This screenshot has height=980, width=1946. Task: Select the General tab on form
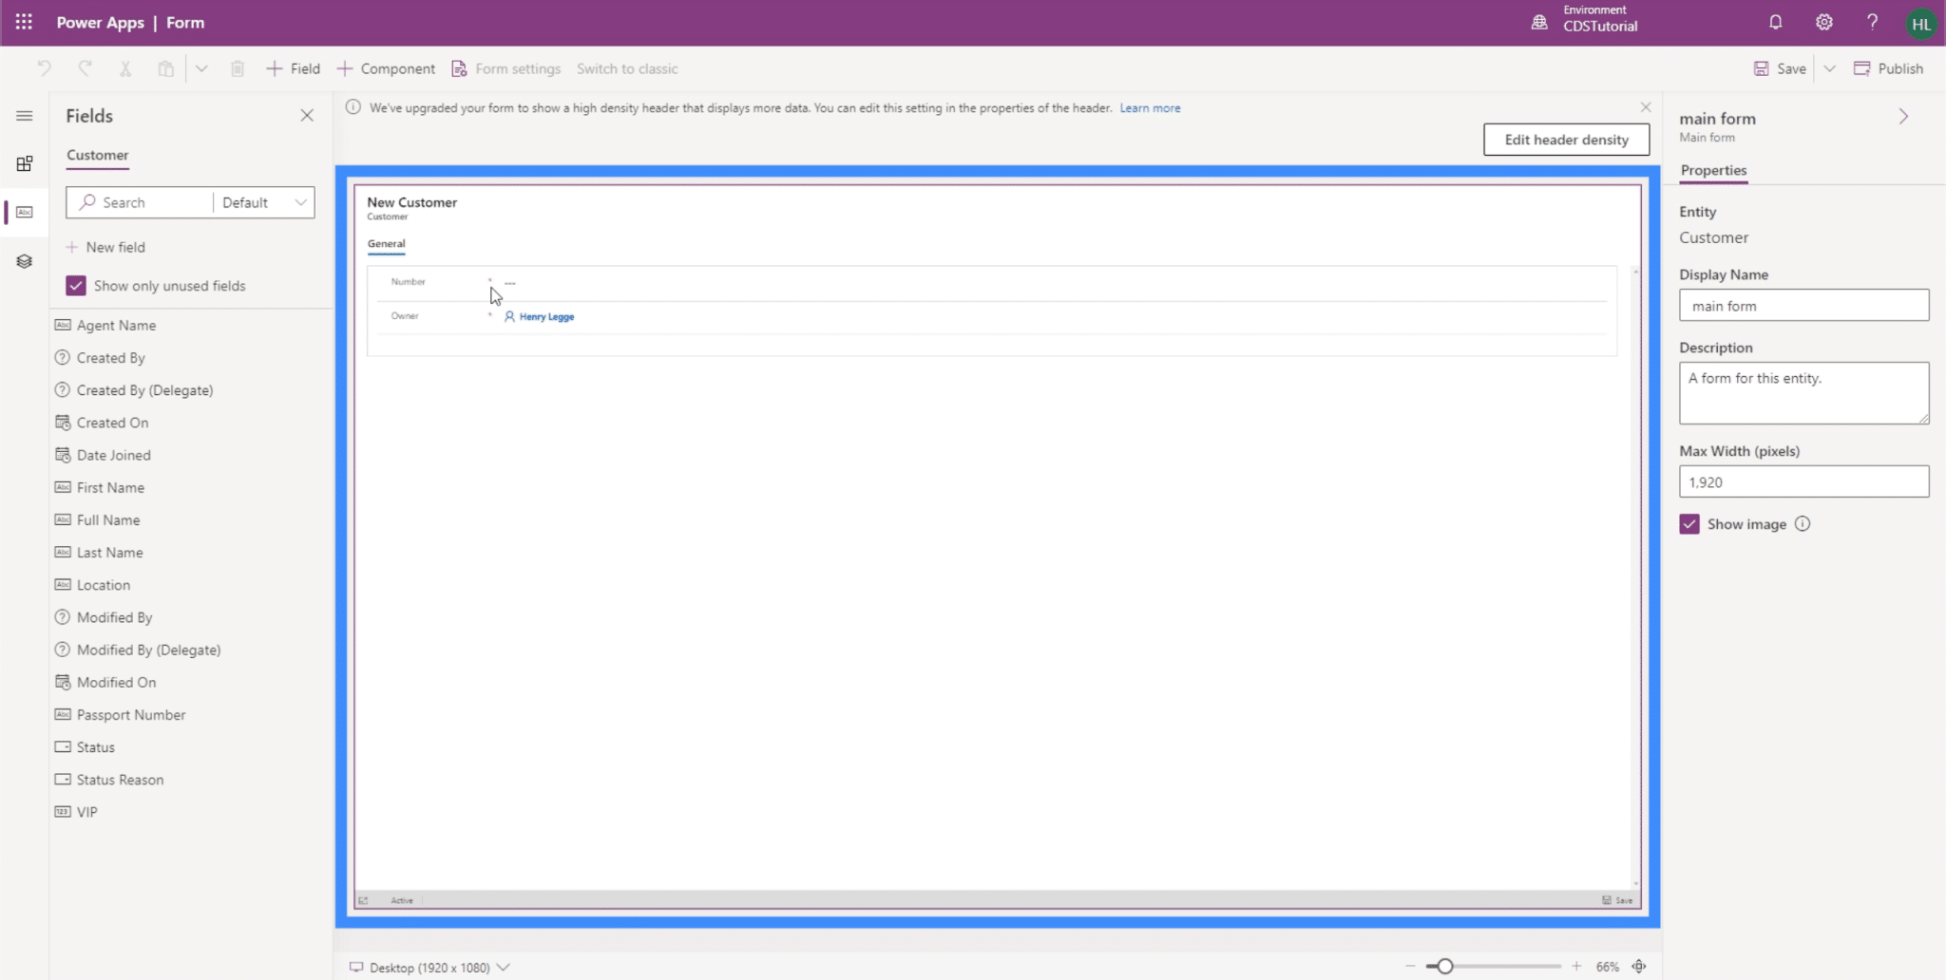(387, 244)
